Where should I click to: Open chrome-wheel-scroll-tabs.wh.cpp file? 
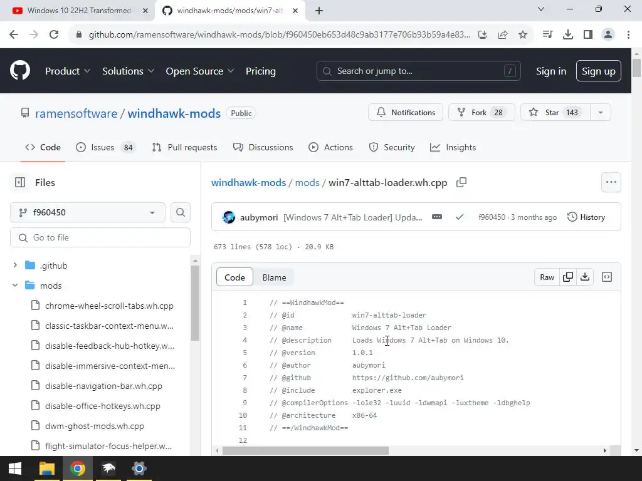pyautogui.click(x=109, y=306)
